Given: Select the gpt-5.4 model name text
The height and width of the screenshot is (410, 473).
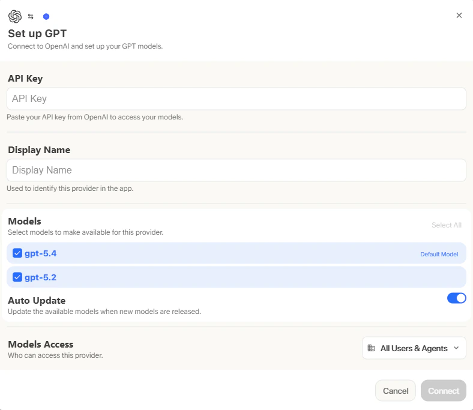Looking at the screenshot, I should (x=40, y=253).
